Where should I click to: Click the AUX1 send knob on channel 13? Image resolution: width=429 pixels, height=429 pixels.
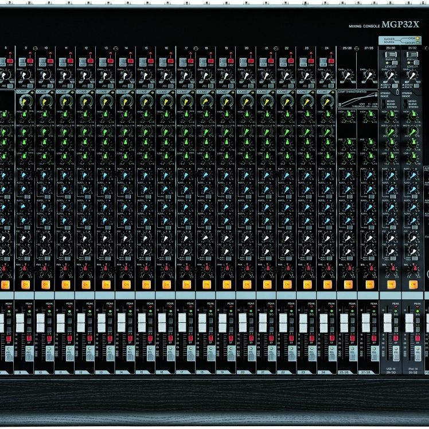(x=105, y=175)
